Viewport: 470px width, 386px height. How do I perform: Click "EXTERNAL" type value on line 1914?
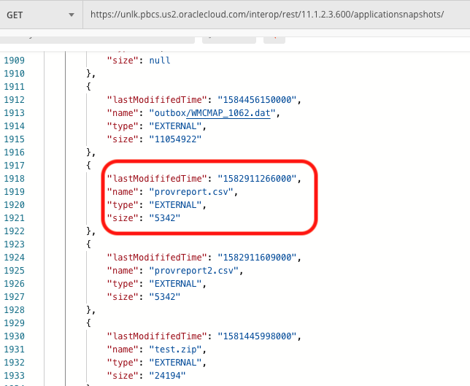[177, 126]
